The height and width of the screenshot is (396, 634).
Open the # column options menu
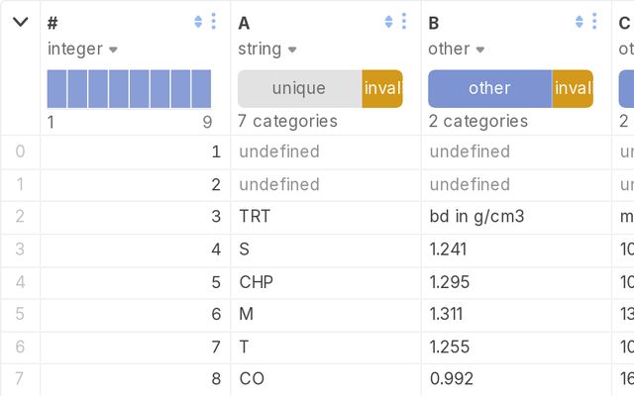click(x=213, y=22)
